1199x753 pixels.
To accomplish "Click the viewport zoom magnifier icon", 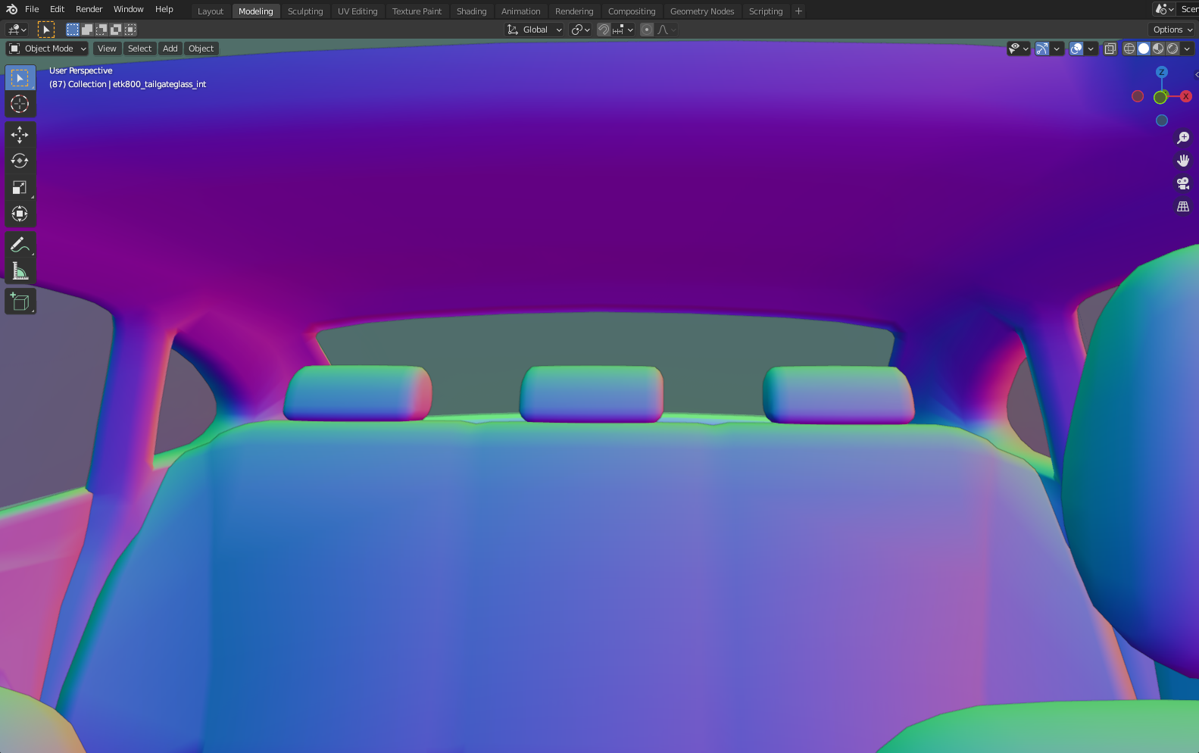I will coord(1183,138).
